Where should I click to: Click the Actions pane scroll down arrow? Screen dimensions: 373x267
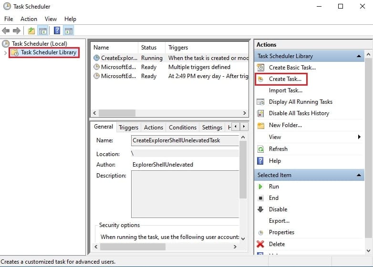(369, 251)
